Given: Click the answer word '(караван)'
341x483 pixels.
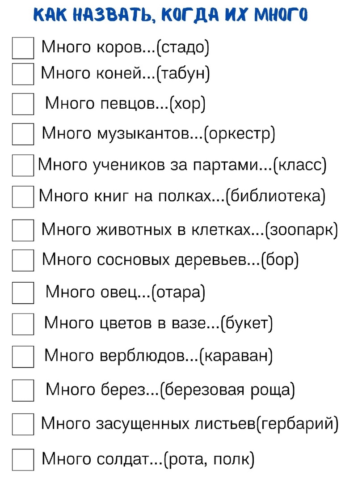Looking at the screenshot, I should [x=236, y=356].
